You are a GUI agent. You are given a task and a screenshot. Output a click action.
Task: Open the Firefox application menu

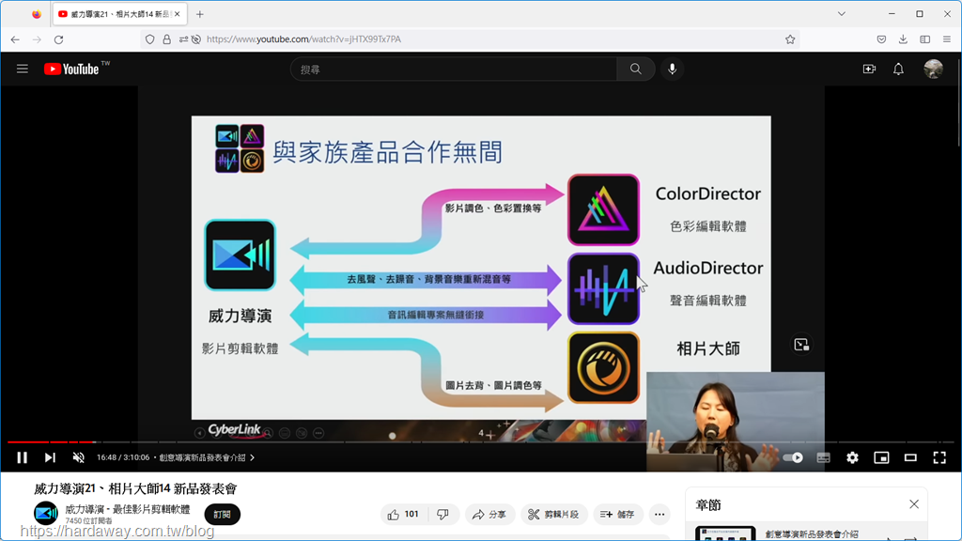[x=947, y=39]
